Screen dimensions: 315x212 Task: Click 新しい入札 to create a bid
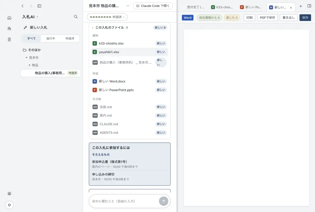(x=38, y=28)
